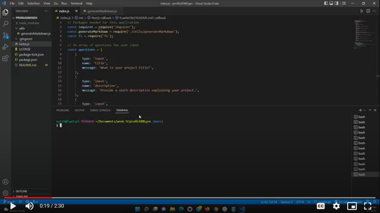Switch to the Debug Console tab
380x213 pixels.
(x=100, y=110)
